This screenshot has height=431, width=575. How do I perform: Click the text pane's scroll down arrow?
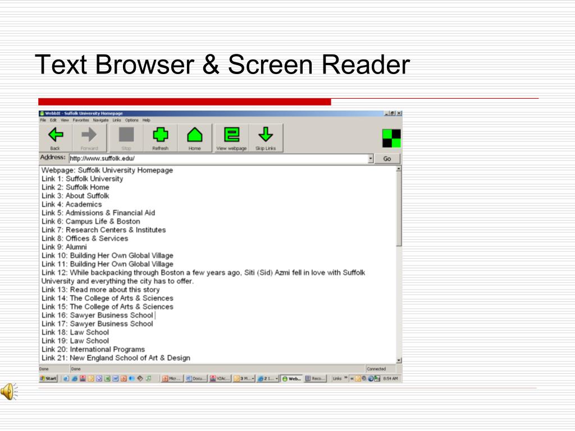399,360
